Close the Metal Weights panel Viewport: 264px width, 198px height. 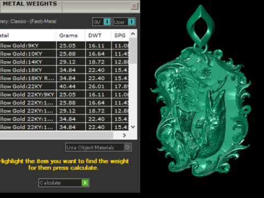click(x=134, y=6)
